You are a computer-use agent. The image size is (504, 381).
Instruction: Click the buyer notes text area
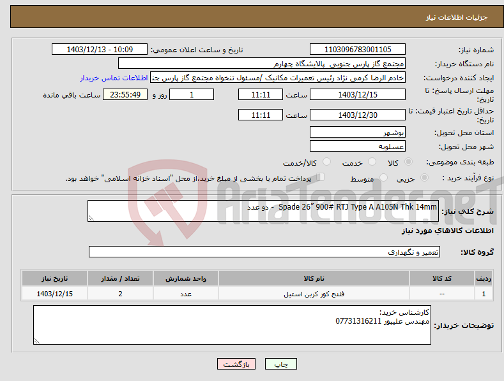(x=232, y=325)
